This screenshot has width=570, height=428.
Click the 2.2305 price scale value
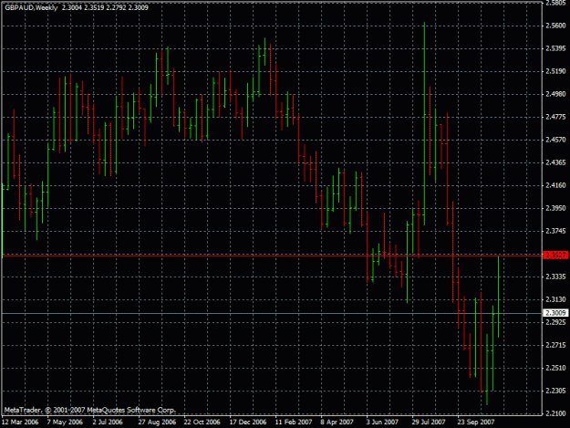coord(555,391)
